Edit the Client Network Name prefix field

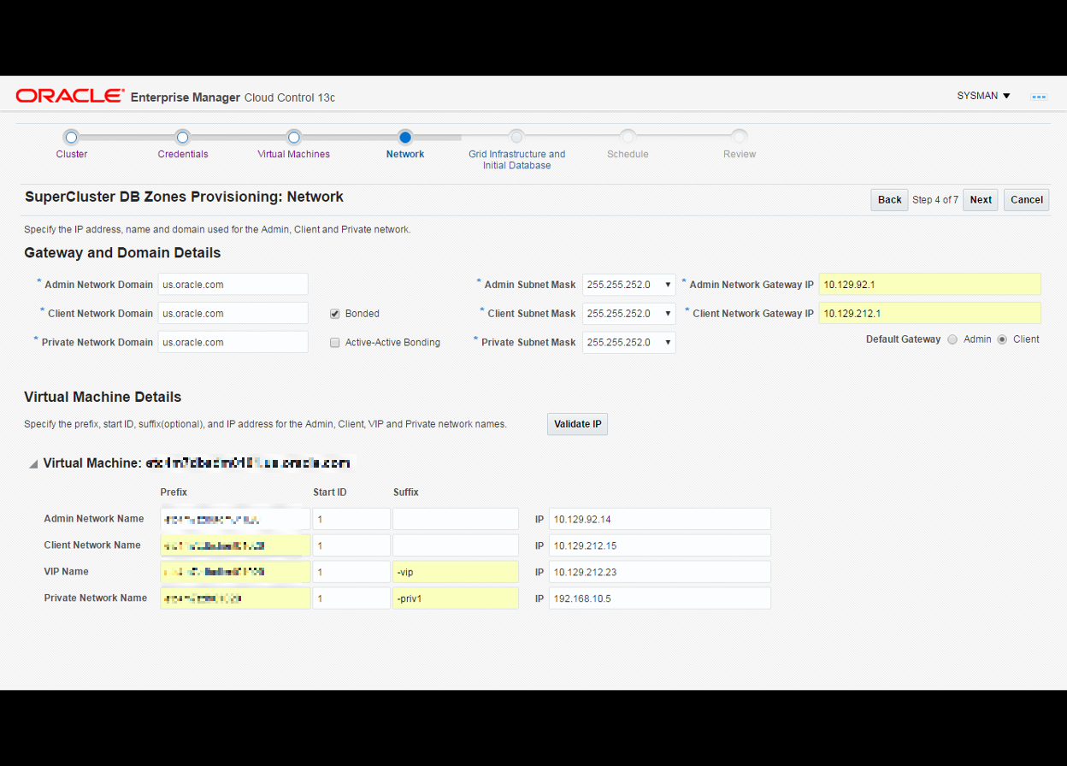tap(235, 545)
